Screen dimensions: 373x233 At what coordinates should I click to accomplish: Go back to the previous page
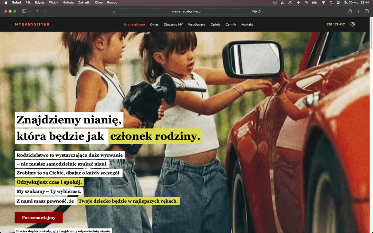[x=37, y=11]
